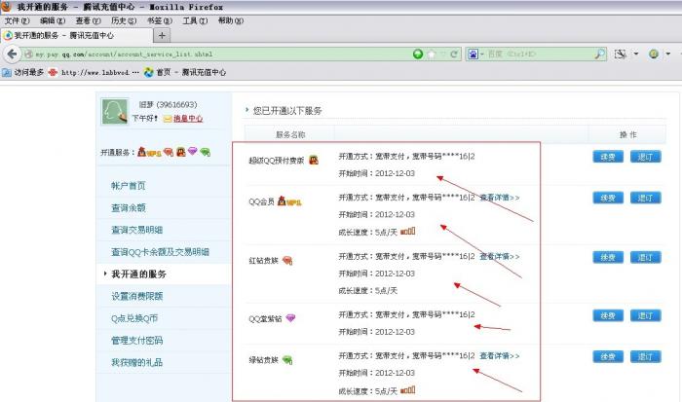Image resolution: width=682 pixels, height=402 pixels.
Task: Open 查询交易明细 in sidebar
Action: tap(137, 230)
